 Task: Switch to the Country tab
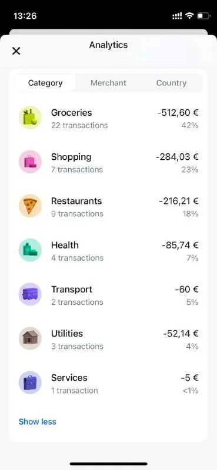(x=171, y=83)
